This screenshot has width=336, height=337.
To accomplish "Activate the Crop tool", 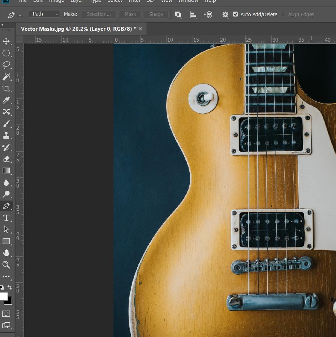I will click(x=6, y=88).
